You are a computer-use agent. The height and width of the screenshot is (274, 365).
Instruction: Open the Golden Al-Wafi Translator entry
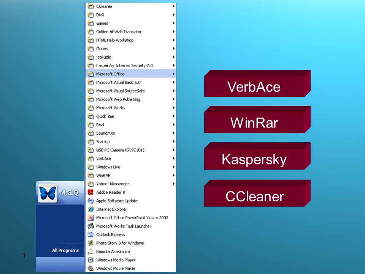tap(131, 32)
